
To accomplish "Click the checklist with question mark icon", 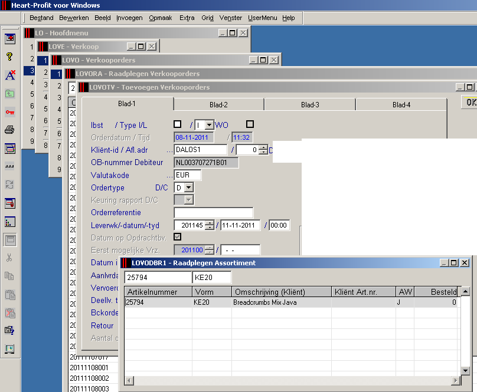I will point(9,330).
